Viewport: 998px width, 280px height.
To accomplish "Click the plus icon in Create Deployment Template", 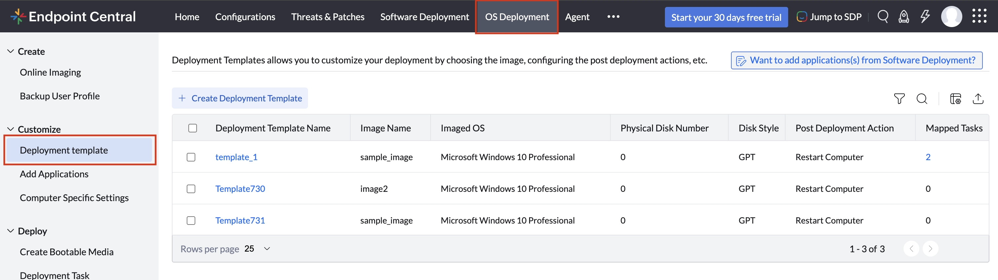I will [x=182, y=98].
